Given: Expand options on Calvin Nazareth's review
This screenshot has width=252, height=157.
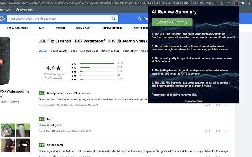Looking at the screenshot, I should coord(226,105).
